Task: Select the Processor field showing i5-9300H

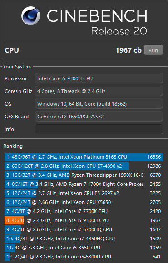Action: click(x=99, y=78)
